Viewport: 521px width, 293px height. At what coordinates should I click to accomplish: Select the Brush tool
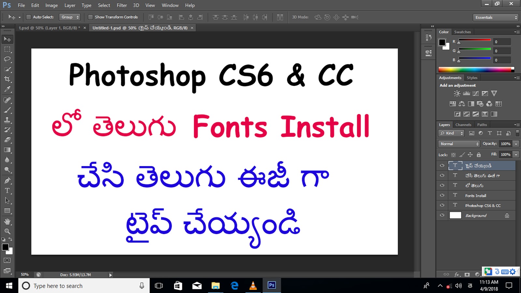[x=7, y=110]
